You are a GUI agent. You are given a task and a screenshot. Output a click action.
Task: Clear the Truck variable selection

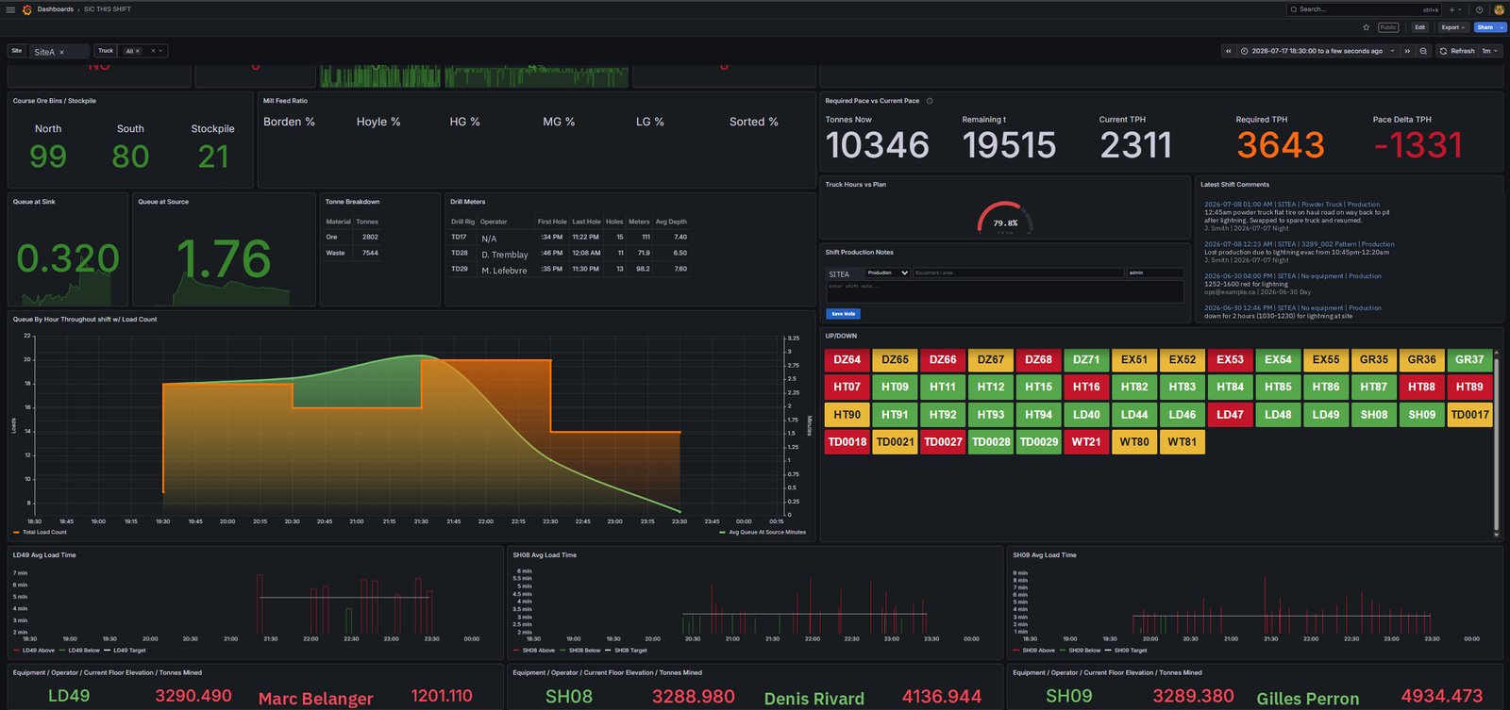pos(153,51)
